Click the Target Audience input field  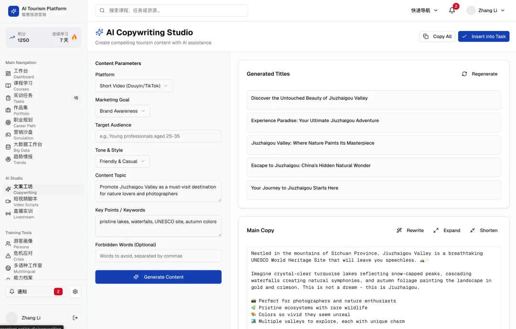click(158, 136)
